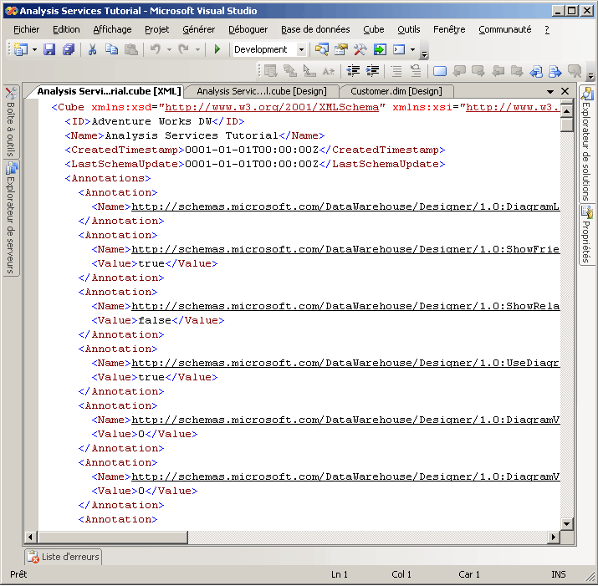
Task: Go to next bookmark in the folder
Action: click(517, 71)
